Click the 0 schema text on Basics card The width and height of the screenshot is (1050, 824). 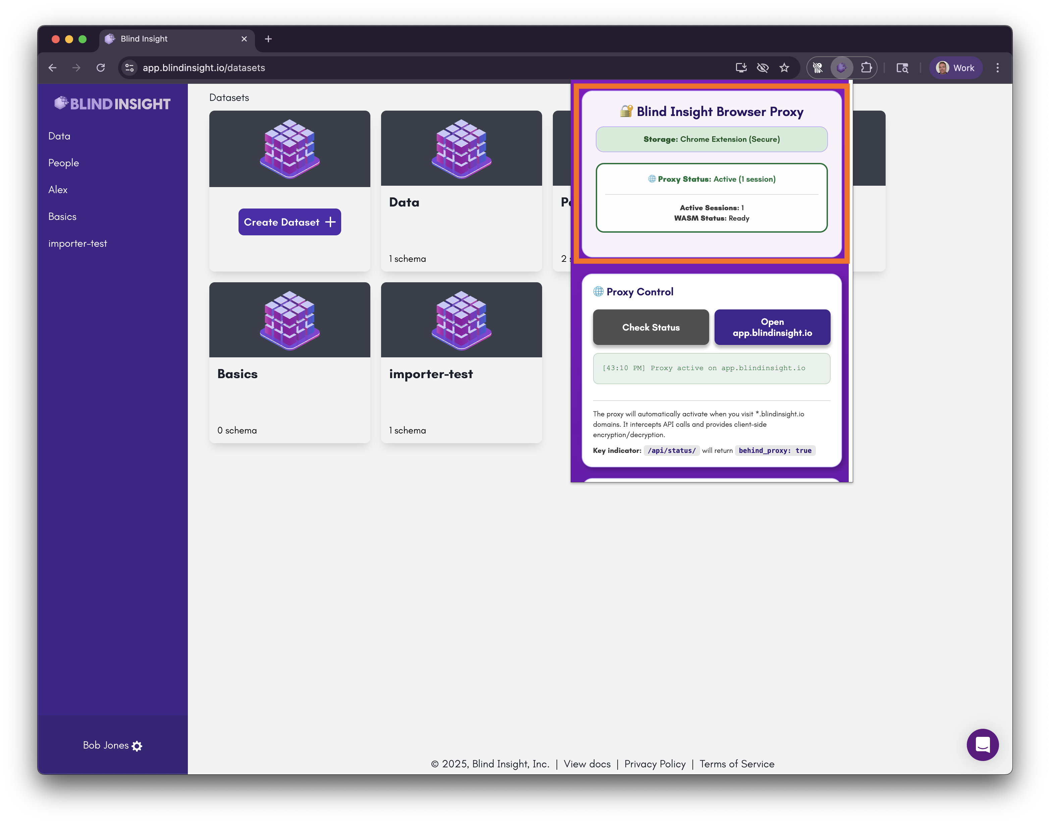click(x=237, y=431)
